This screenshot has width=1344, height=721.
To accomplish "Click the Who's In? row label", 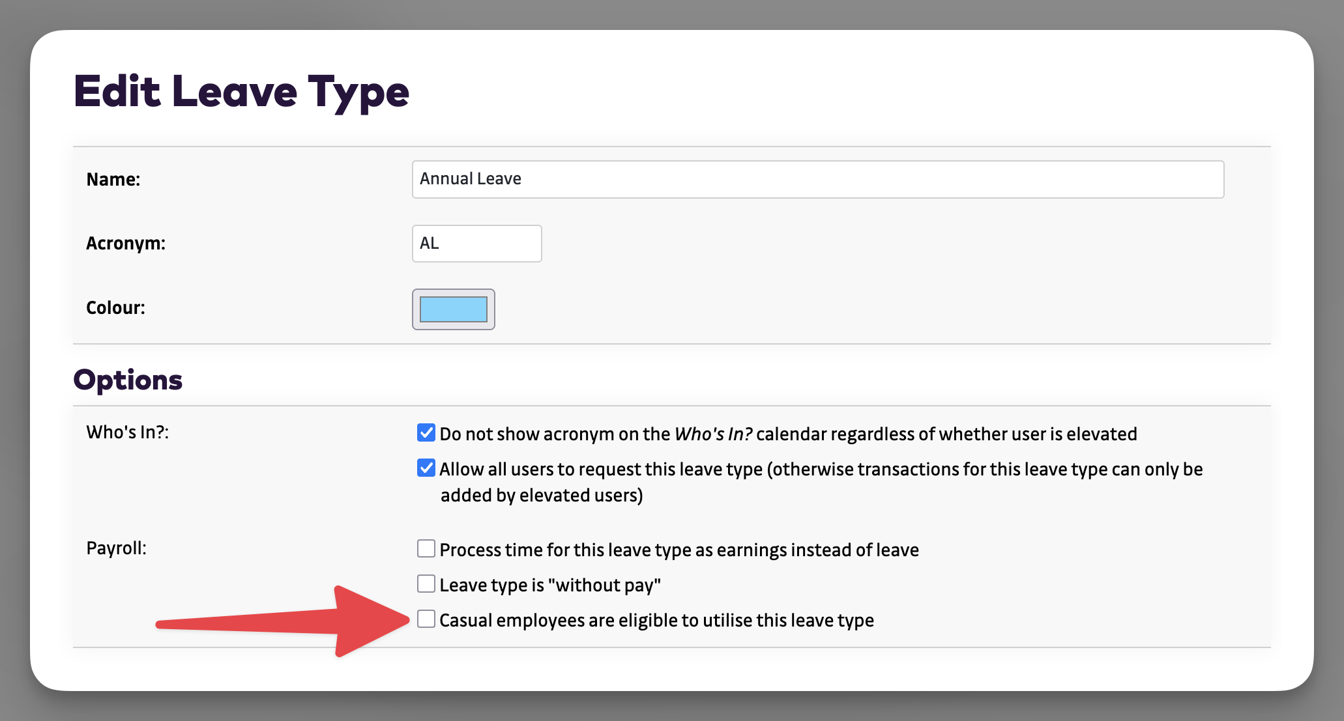I will (127, 432).
